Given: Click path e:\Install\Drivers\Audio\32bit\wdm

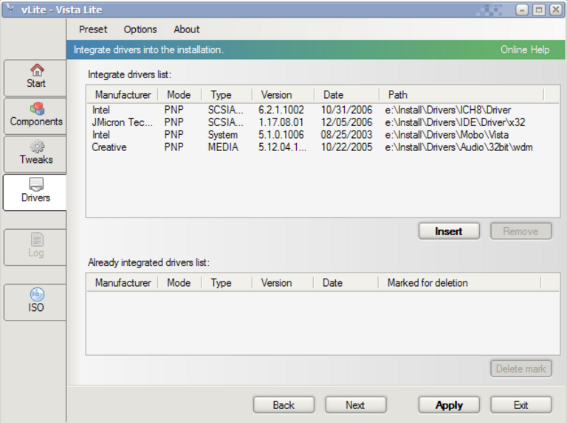Looking at the screenshot, I should point(459,147).
